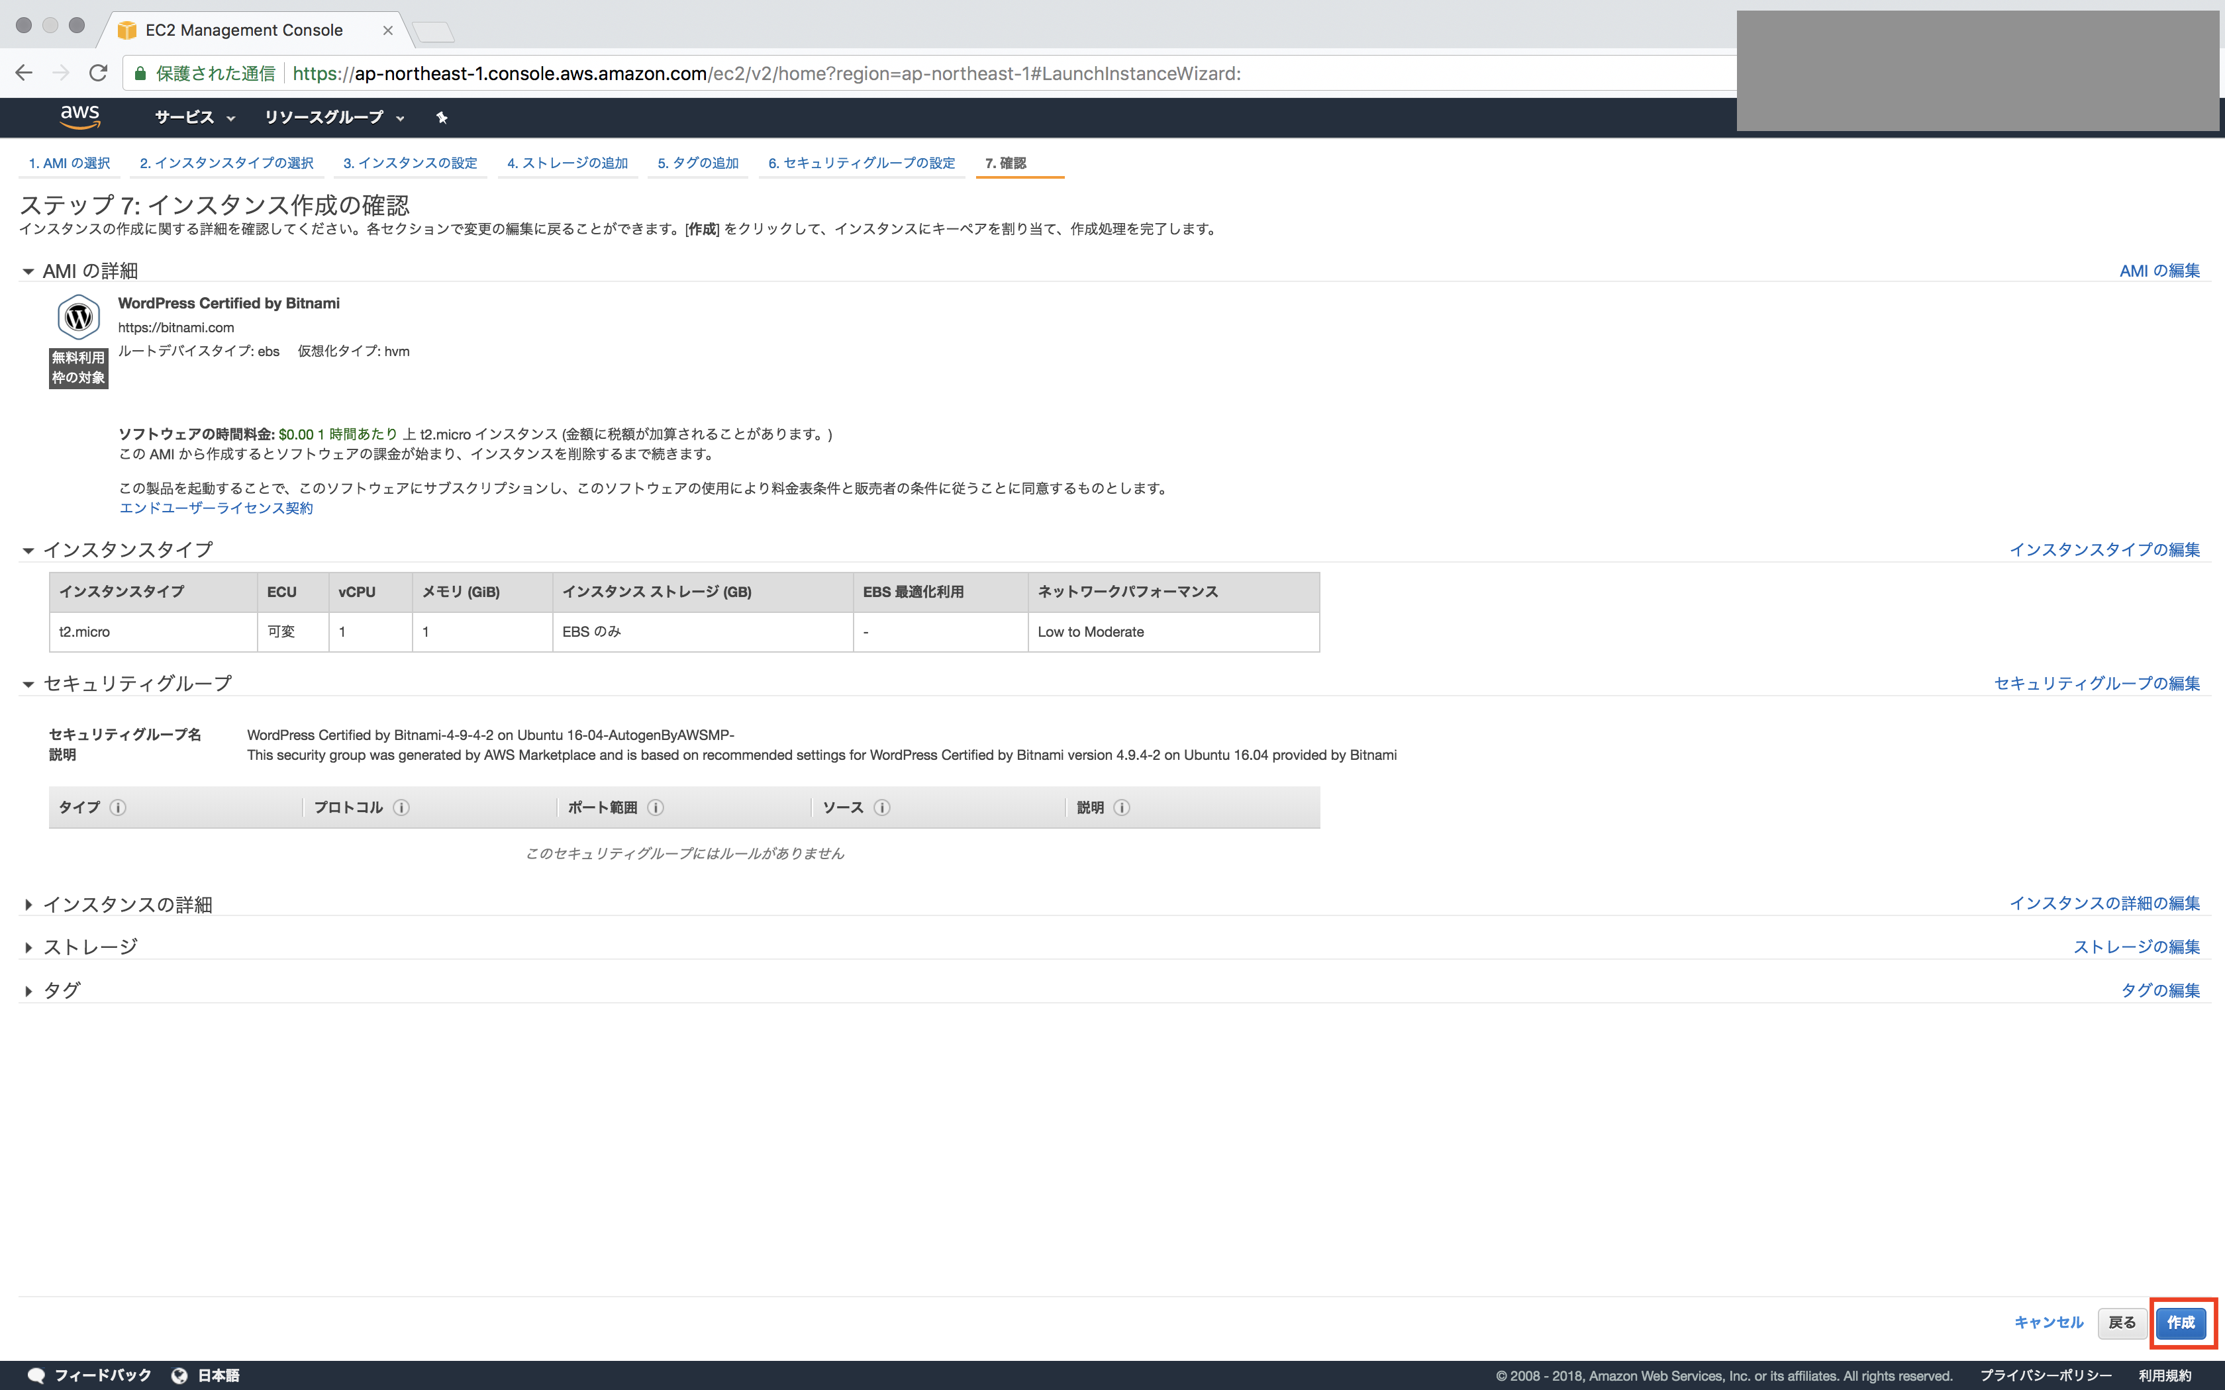
Task: Click the t2.micro table cell
Action: point(154,631)
